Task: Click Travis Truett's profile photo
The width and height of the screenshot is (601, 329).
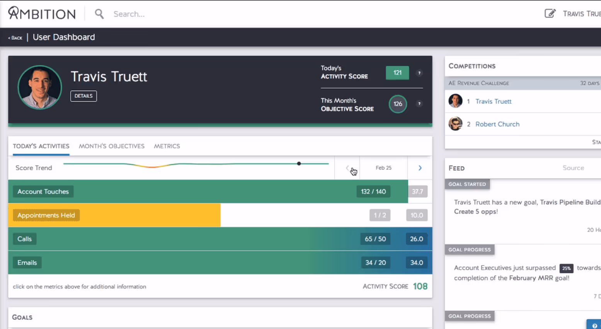Action: coord(39,87)
